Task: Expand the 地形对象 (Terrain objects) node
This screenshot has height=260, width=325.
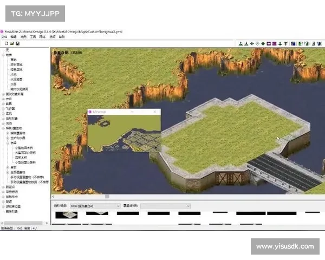Action: coord(3,119)
